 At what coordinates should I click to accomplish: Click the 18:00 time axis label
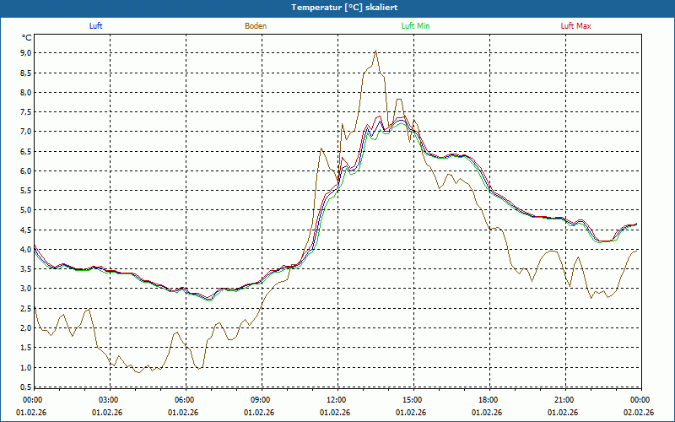click(488, 400)
